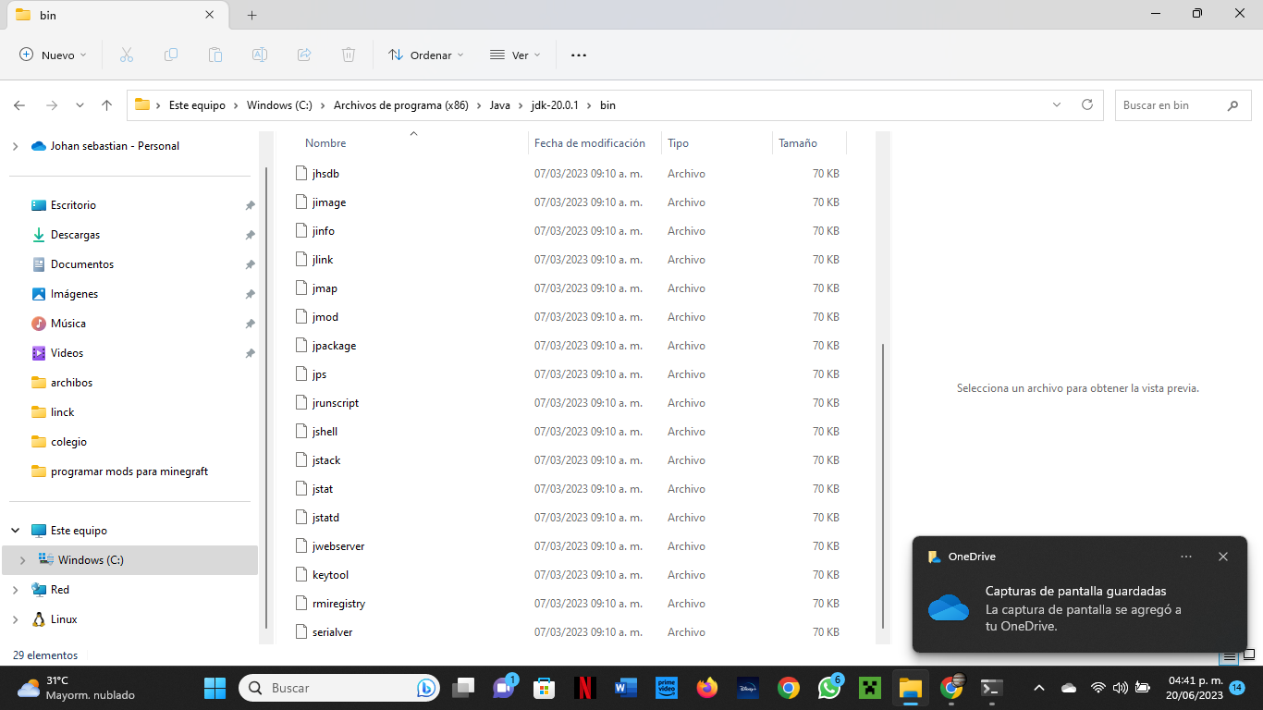Screen dimensions: 1263x710
Task: Open the Ver view options menu
Action: pos(515,55)
